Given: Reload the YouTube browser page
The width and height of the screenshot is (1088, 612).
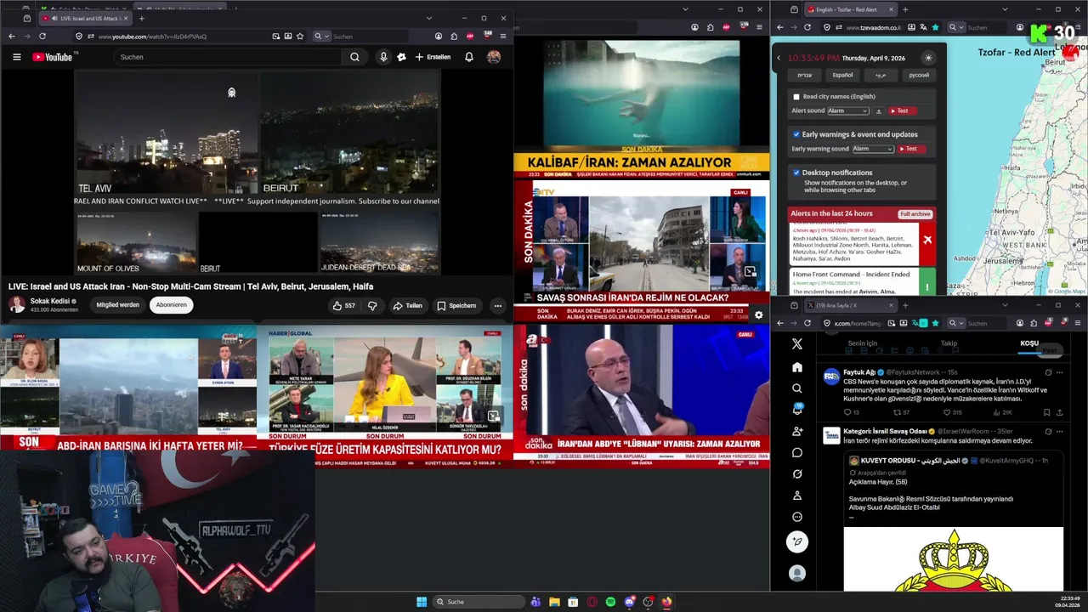Looking at the screenshot, I should point(42,37).
